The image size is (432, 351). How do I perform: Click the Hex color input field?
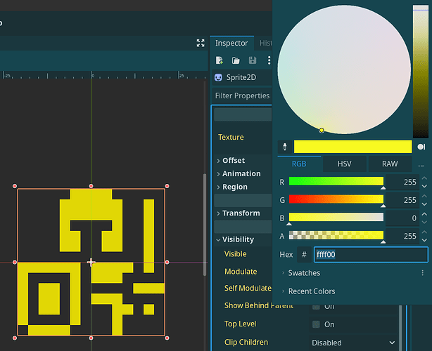[371, 255]
